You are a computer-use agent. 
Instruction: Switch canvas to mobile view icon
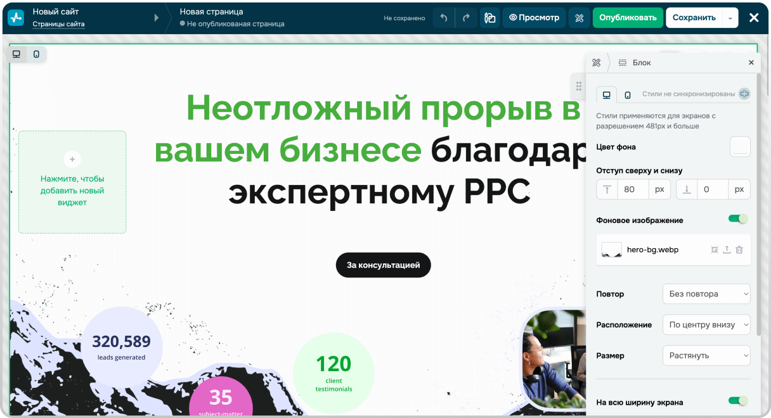(x=36, y=54)
